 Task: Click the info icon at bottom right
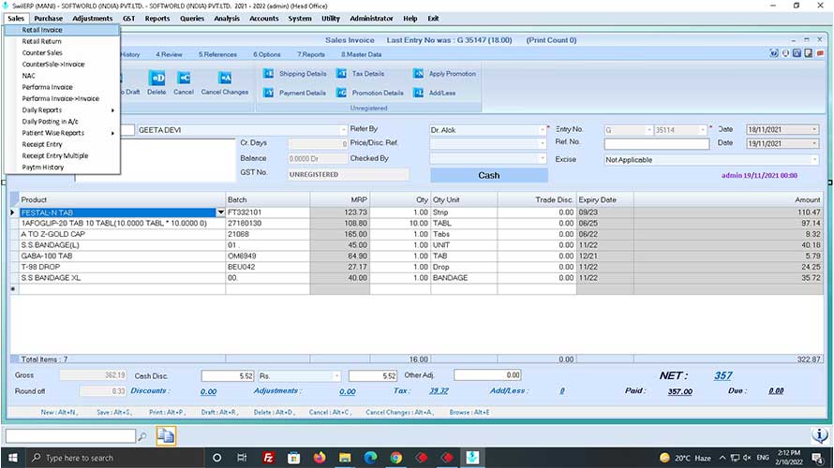click(818, 435)
